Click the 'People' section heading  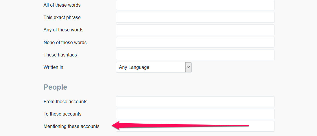click(56, 87)
